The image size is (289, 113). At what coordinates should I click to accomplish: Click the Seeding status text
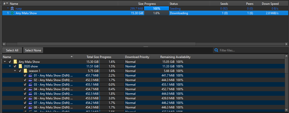175,8
